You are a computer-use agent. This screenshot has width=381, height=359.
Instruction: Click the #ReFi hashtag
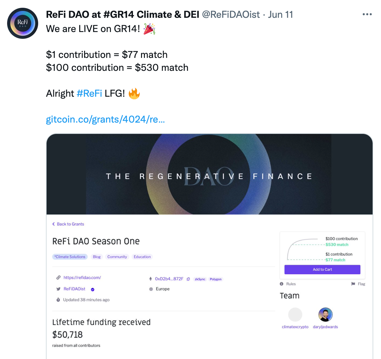point(89,93)
